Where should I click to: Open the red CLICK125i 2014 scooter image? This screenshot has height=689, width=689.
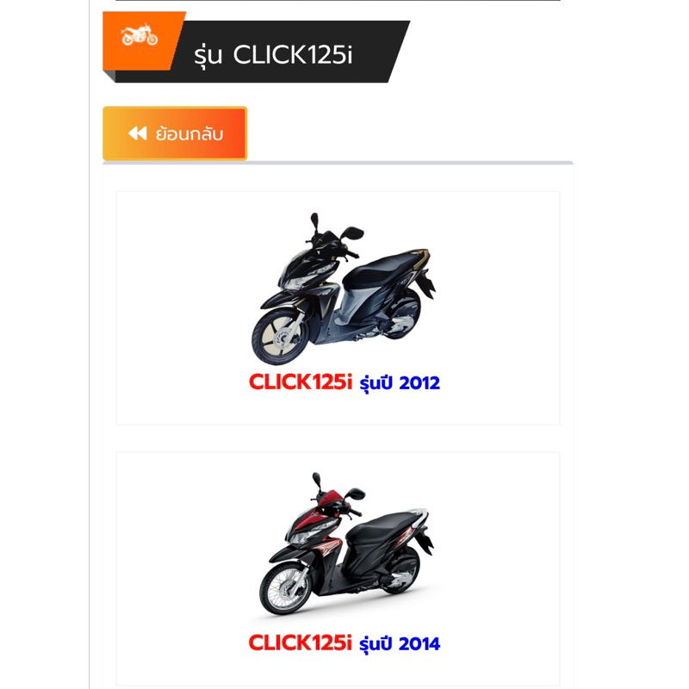(346, 544)
